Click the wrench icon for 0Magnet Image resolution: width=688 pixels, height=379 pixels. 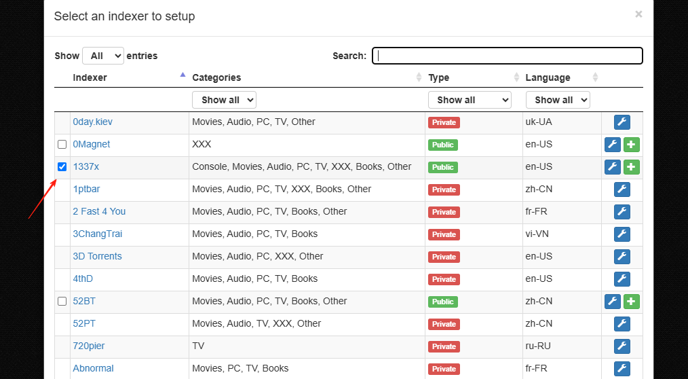click(x=613, y=145)
